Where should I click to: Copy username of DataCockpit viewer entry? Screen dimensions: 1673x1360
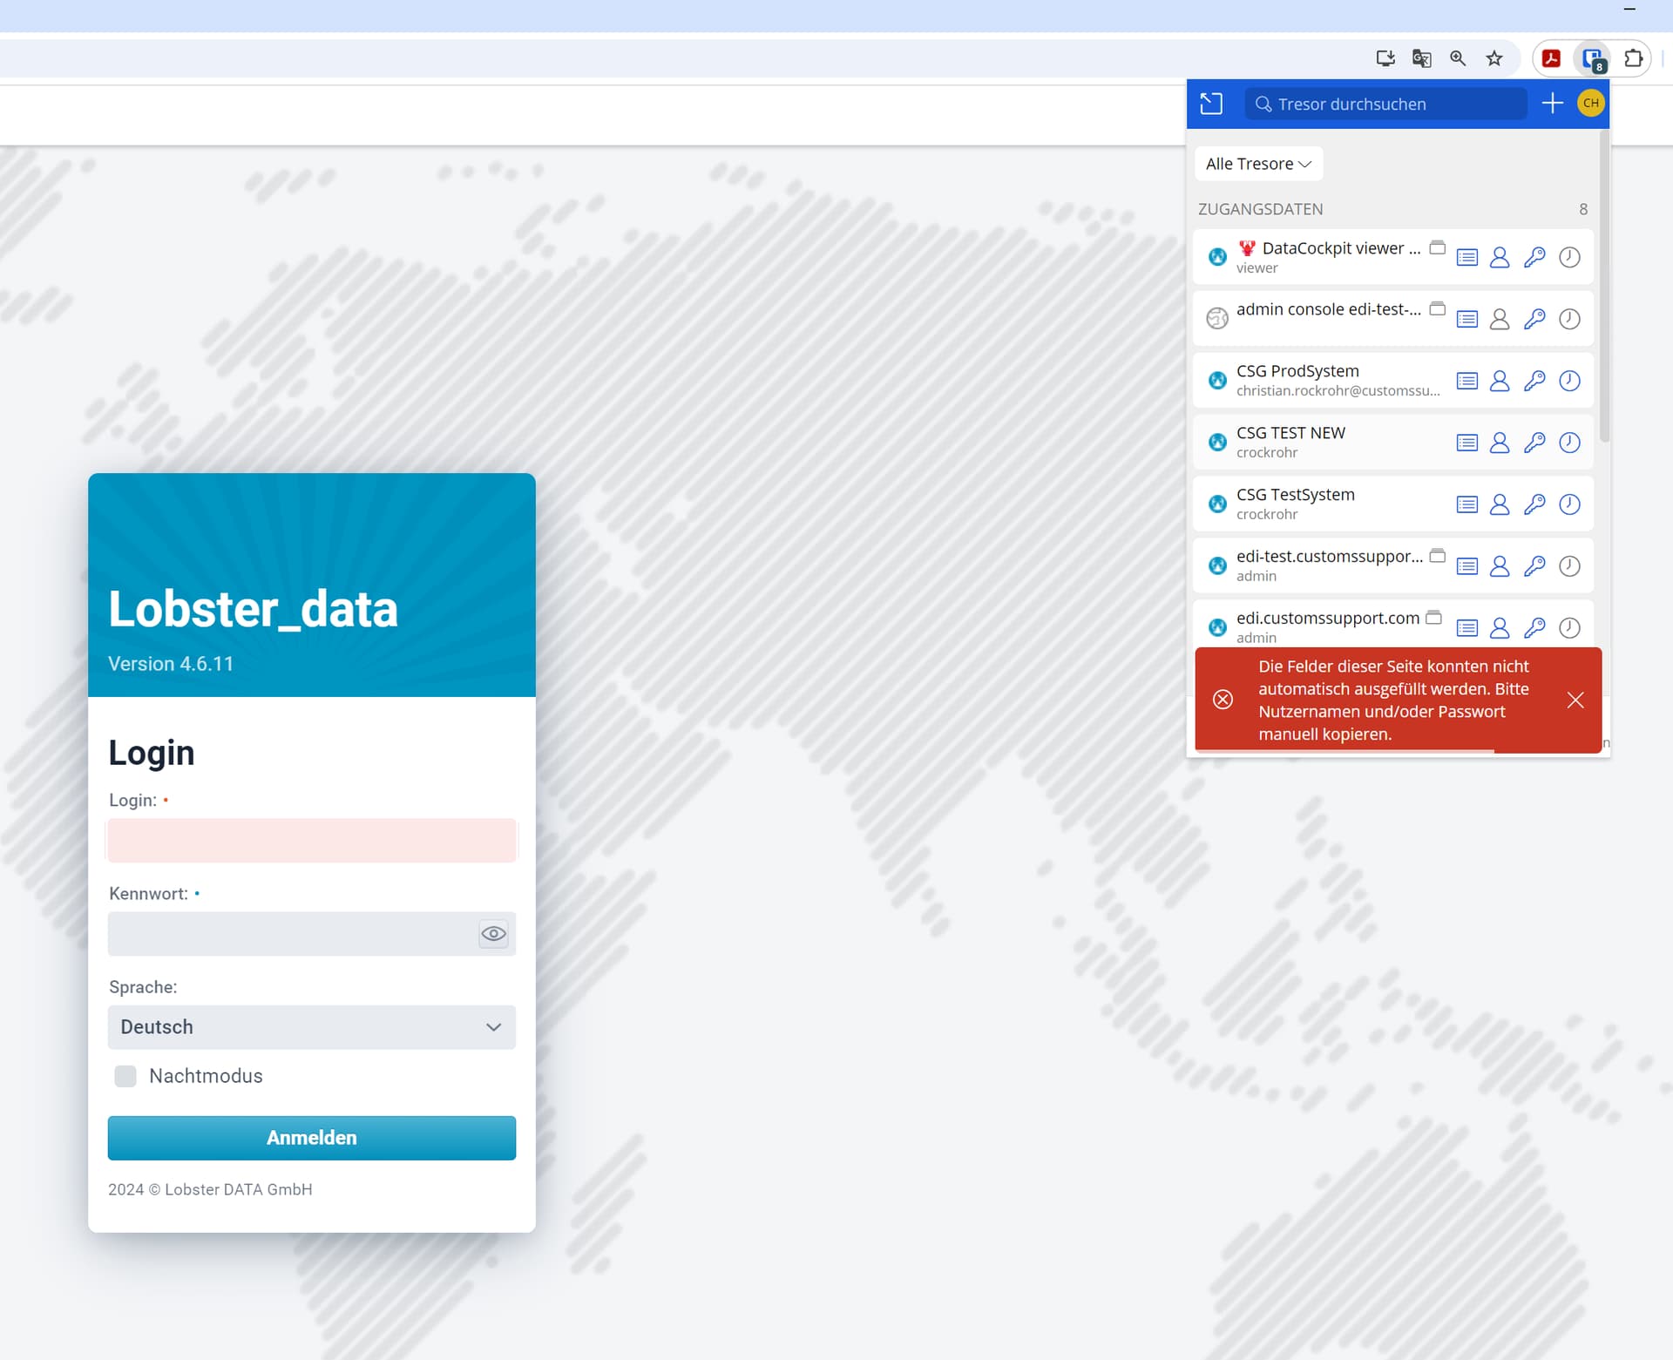coord(1500,258)
